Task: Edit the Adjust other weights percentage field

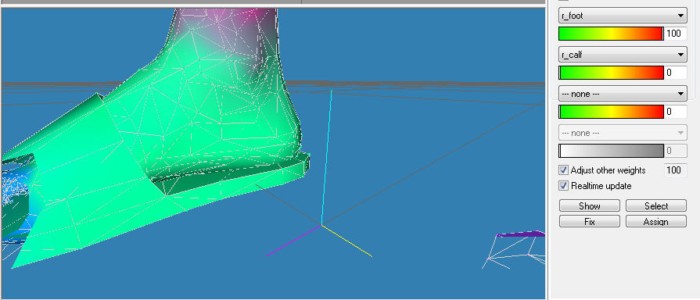Action: (x=676, y=170)
